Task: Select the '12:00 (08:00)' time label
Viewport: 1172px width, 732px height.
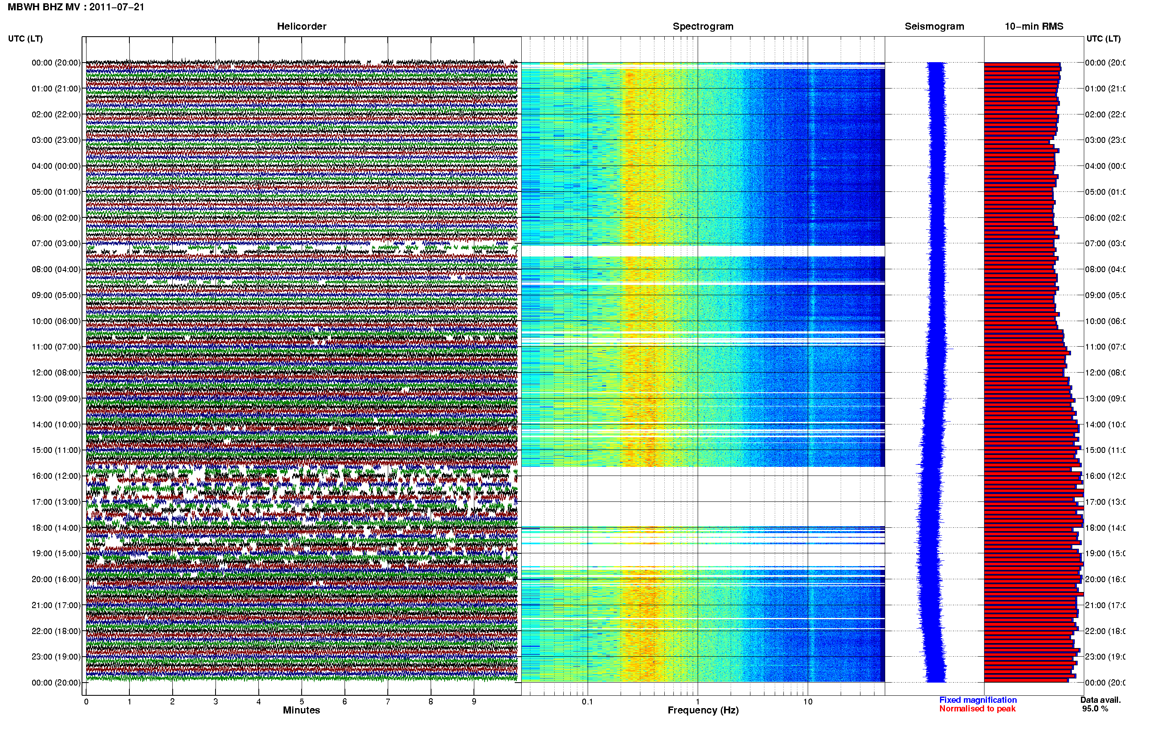Action: (x=56, y=373)
